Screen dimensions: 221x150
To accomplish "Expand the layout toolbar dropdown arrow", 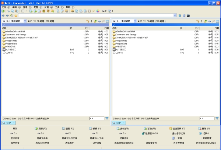I will pyautogui.click(x=26, y=11).
